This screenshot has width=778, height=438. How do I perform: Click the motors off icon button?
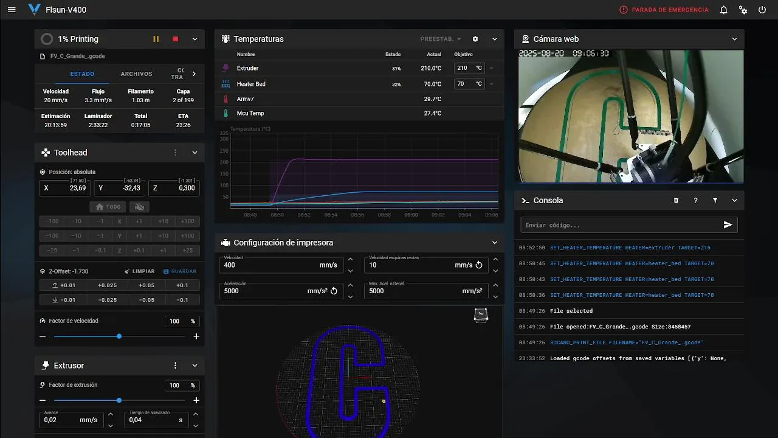[x=140, y=207]
